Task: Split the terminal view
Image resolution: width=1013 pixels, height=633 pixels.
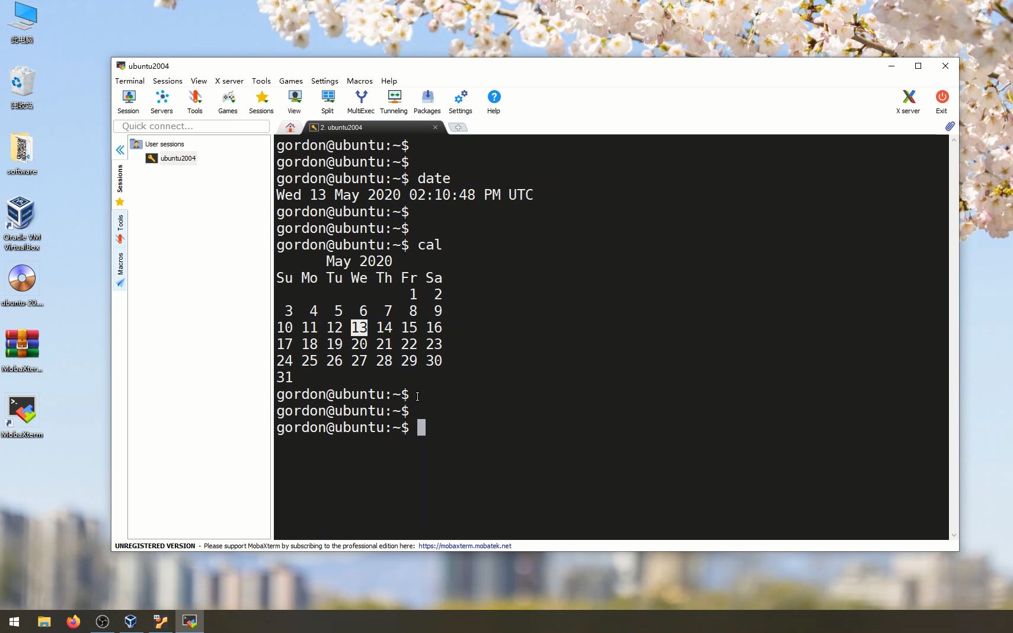Action: pos(327,101)
